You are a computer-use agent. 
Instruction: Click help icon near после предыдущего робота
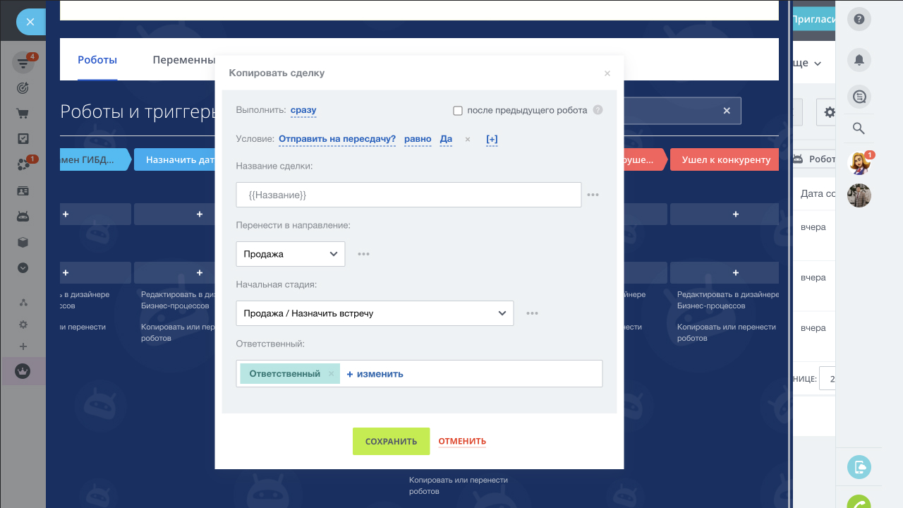click(x=598, y=110)
